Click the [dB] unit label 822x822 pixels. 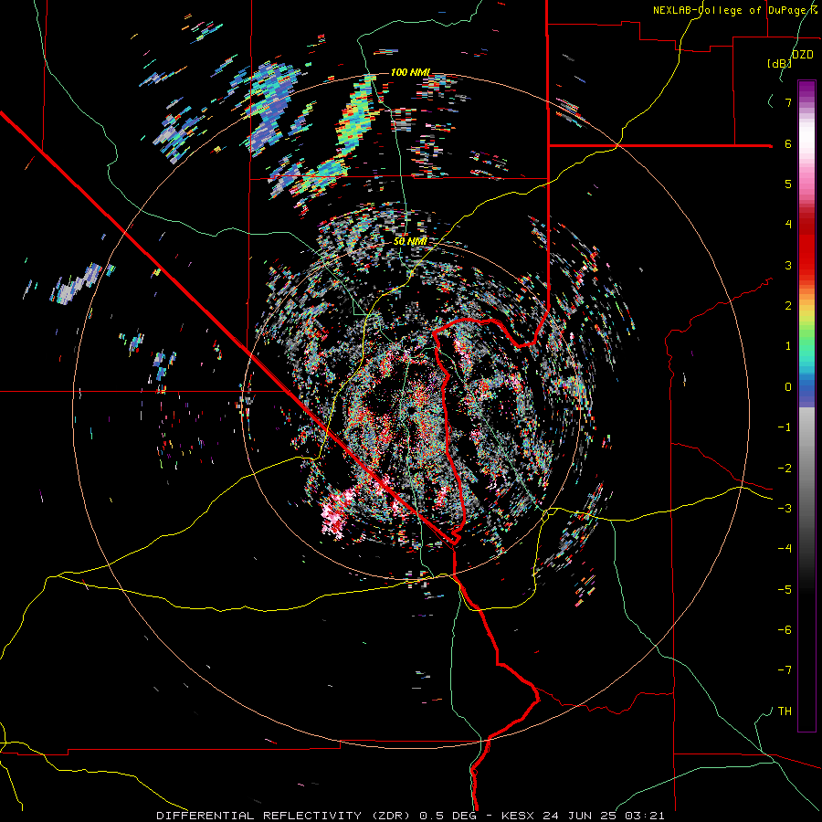[x=779, y=63]
